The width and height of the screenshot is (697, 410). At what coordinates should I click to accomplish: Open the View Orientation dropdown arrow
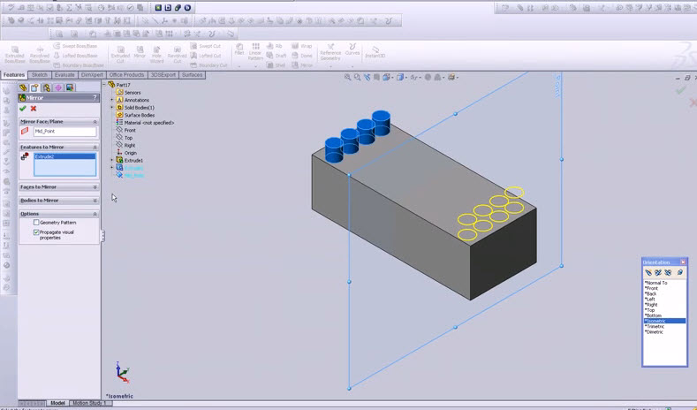point(392,78)
